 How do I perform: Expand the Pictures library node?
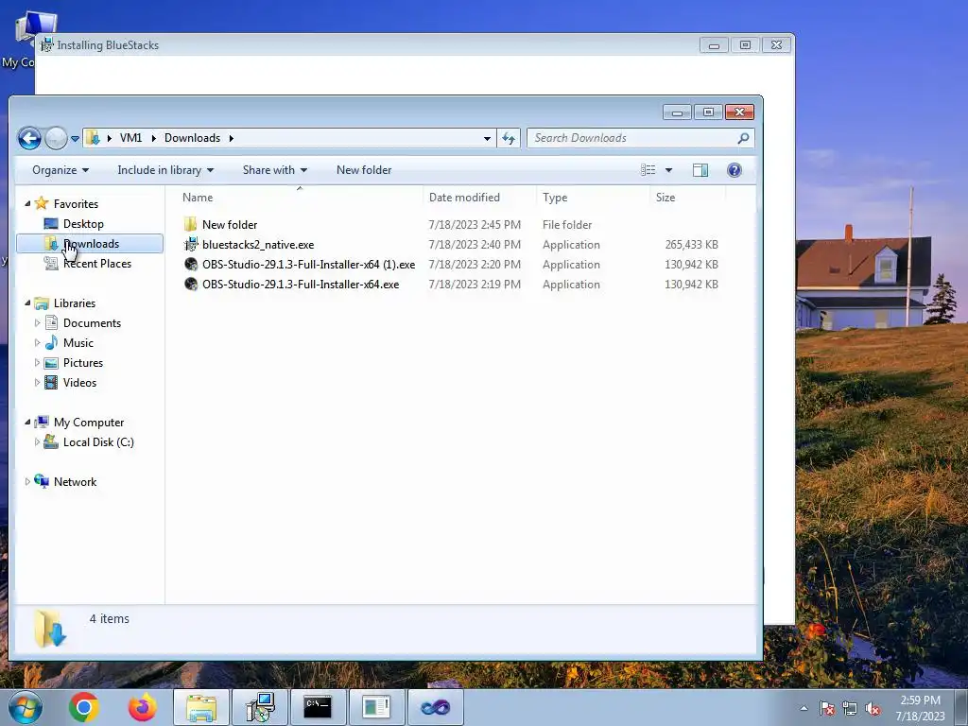[x=37, y=362]
